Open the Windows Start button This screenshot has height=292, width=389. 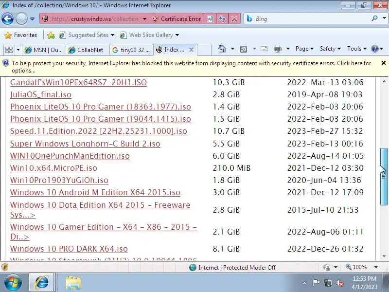13,283
